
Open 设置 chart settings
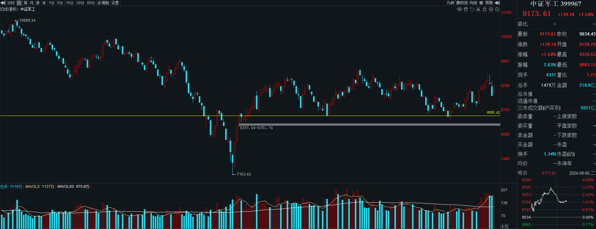point(115,3)
